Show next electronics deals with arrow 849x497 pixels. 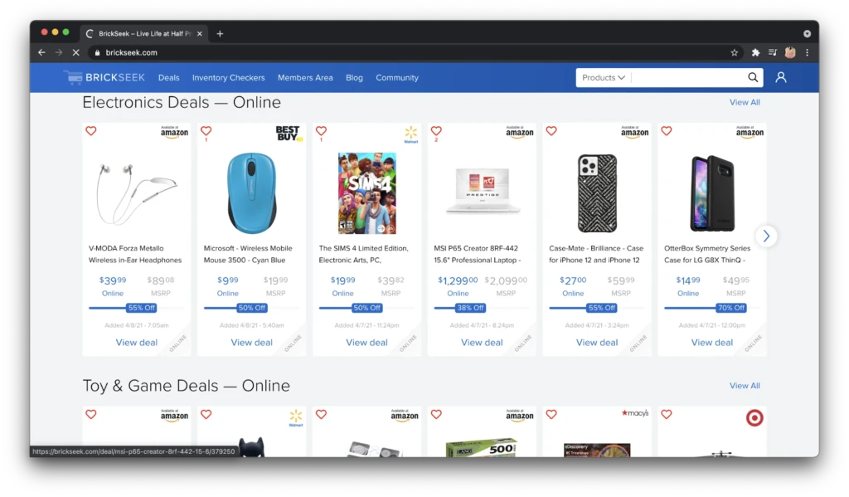(x=766, y=236)
